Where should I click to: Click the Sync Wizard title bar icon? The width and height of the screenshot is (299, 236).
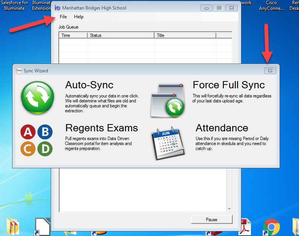pos(19,71)
